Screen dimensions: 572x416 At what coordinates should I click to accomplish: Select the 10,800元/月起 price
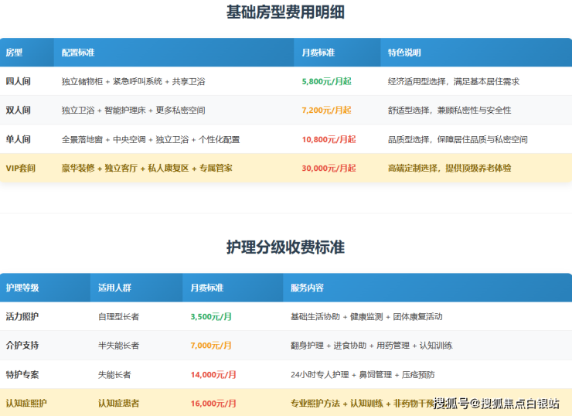329,139
